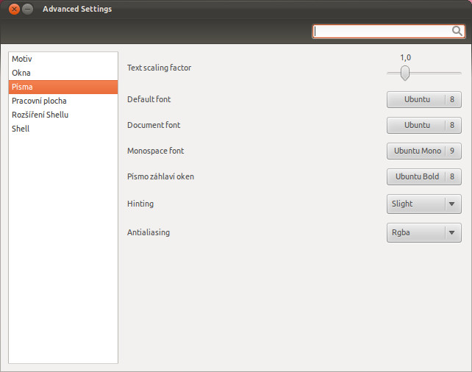The image size is (472, 372).
Task: Choose Monospace font Ubuntu Mono button
Action: pyautogui.click(x=423, y=151)
